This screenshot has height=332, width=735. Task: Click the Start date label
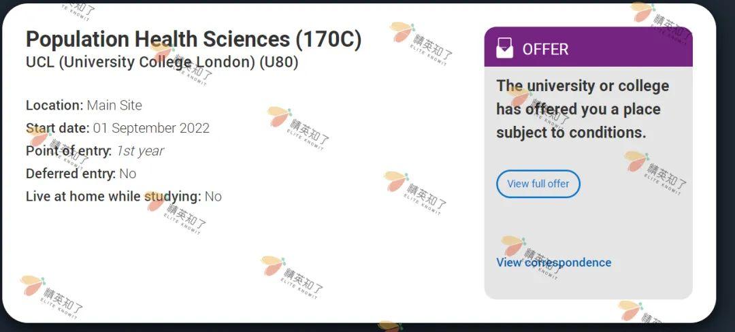point(58,128)
